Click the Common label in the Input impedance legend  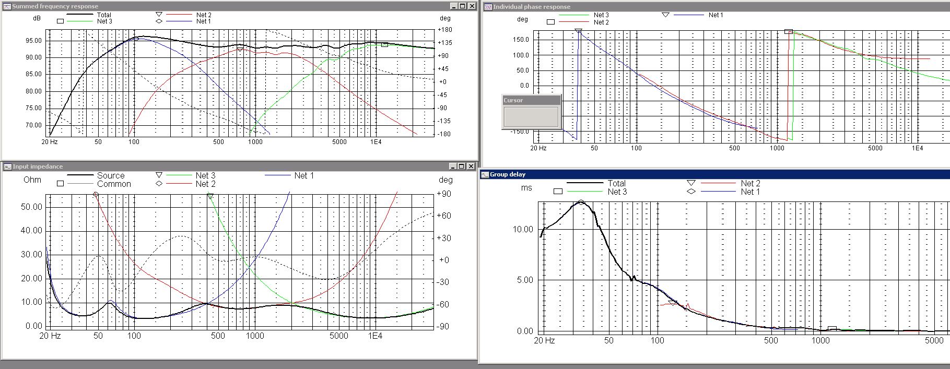[x=114, y=184]
